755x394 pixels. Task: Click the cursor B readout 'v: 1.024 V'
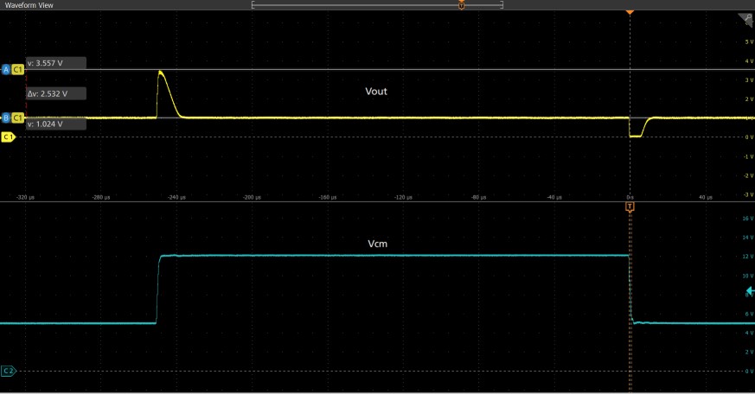56,124
